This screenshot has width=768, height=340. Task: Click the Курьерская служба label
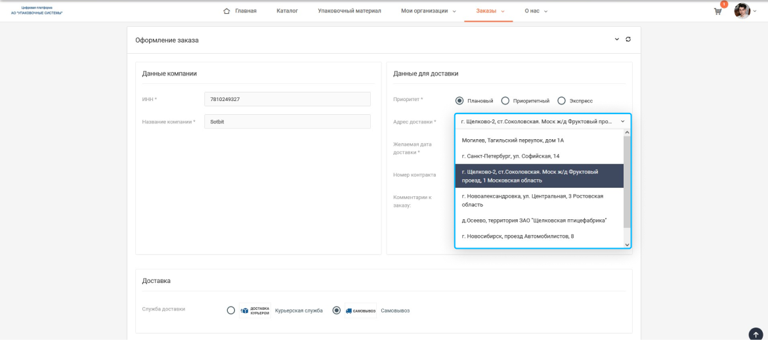point(299,310)
